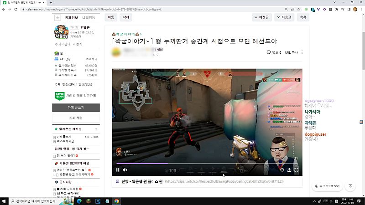Expand the [왁굴이야기] category dropdown in title
This screenshot has width=365, height=205.
(x=147, y=41)
